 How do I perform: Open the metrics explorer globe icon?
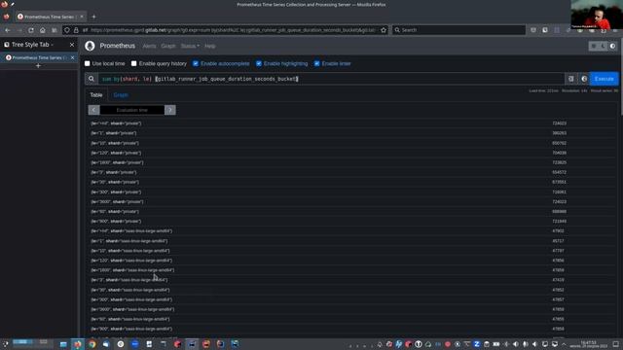(584, 79)
